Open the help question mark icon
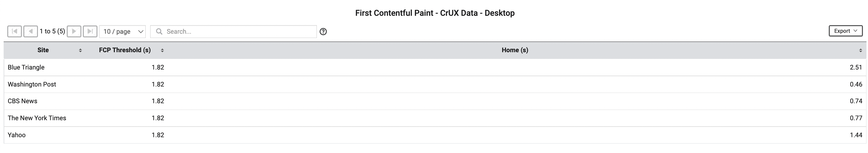The height and width of the screenshot is (153, 868). point(323,32)
